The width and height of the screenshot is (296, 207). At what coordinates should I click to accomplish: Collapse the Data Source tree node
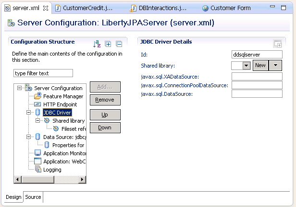click(x=29, y=137)
